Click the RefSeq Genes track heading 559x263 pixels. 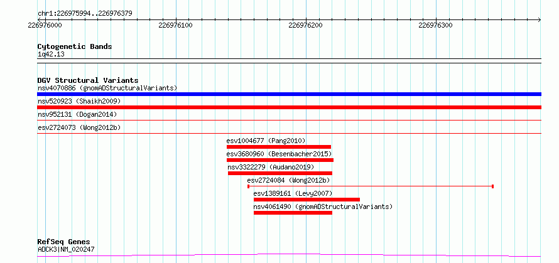(64, 242)
